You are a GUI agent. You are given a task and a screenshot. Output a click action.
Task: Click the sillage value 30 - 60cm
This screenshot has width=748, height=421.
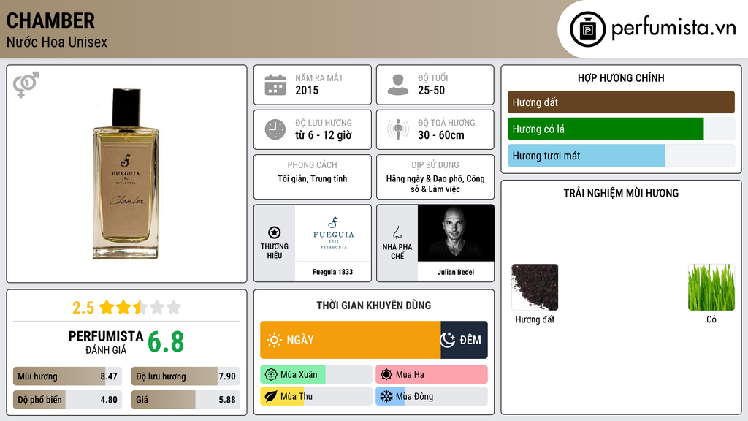pos(440,135)
